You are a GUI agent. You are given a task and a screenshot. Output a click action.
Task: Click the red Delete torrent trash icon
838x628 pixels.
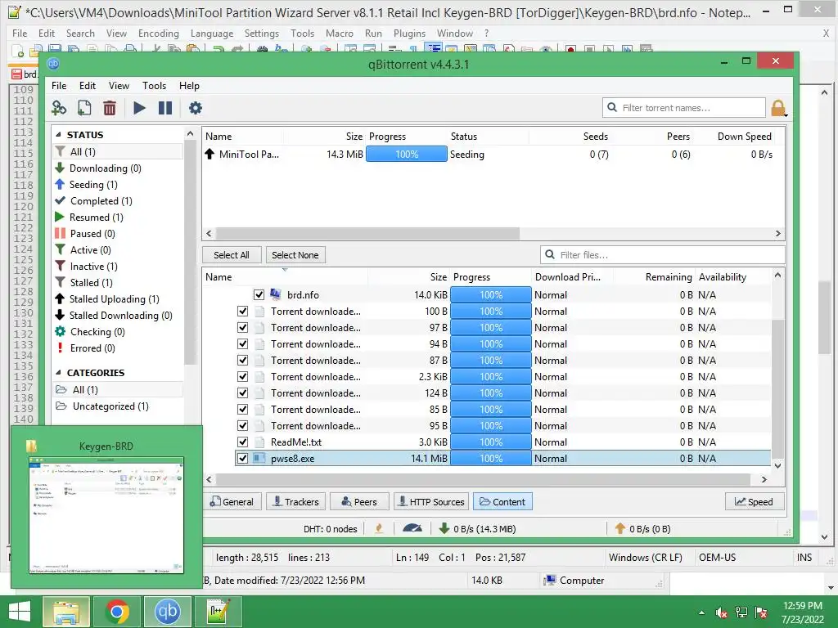(x=110, y=109)
